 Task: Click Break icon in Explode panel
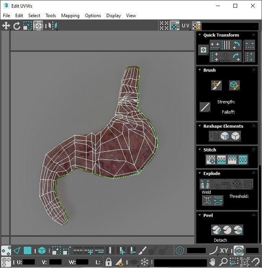click(x=205, y=184)
